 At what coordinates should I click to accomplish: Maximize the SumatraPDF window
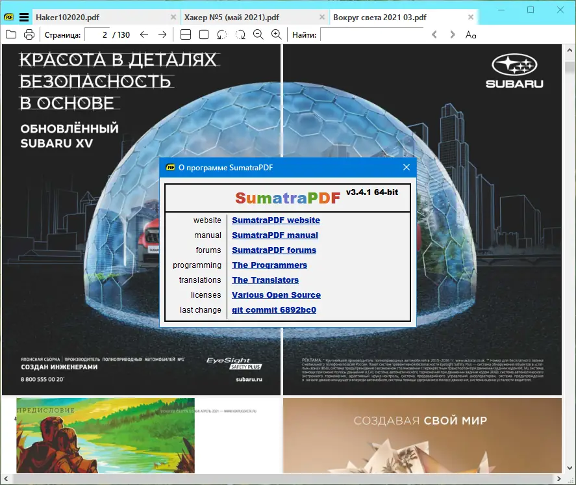(x=531, y=10)
